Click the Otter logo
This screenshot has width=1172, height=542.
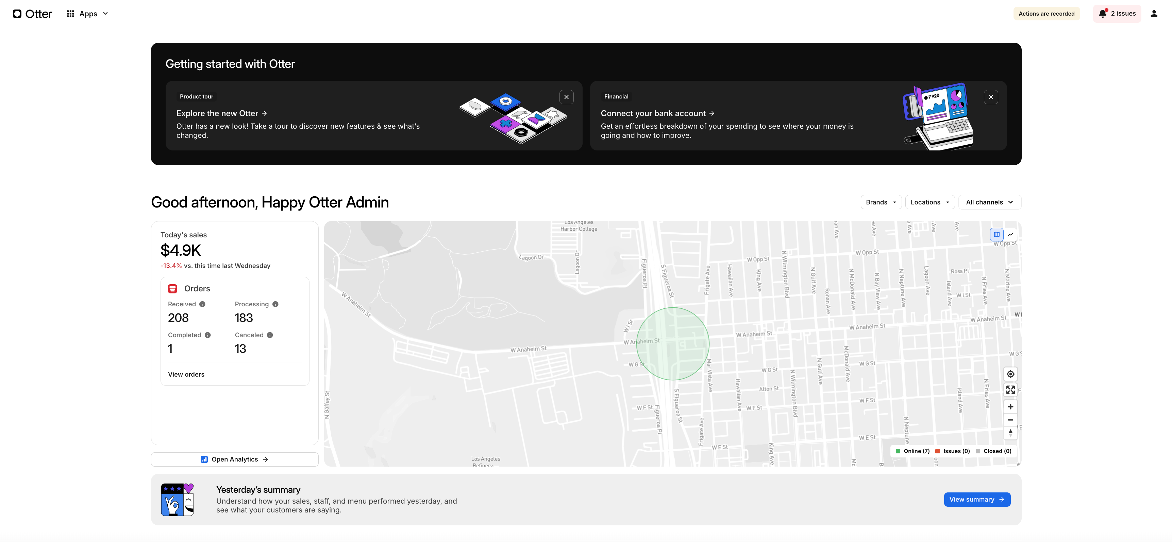tap(32, 14)
